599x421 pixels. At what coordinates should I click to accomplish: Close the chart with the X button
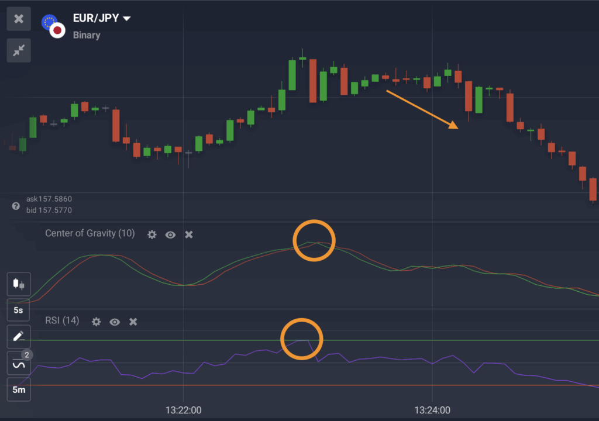click(19, 19)
